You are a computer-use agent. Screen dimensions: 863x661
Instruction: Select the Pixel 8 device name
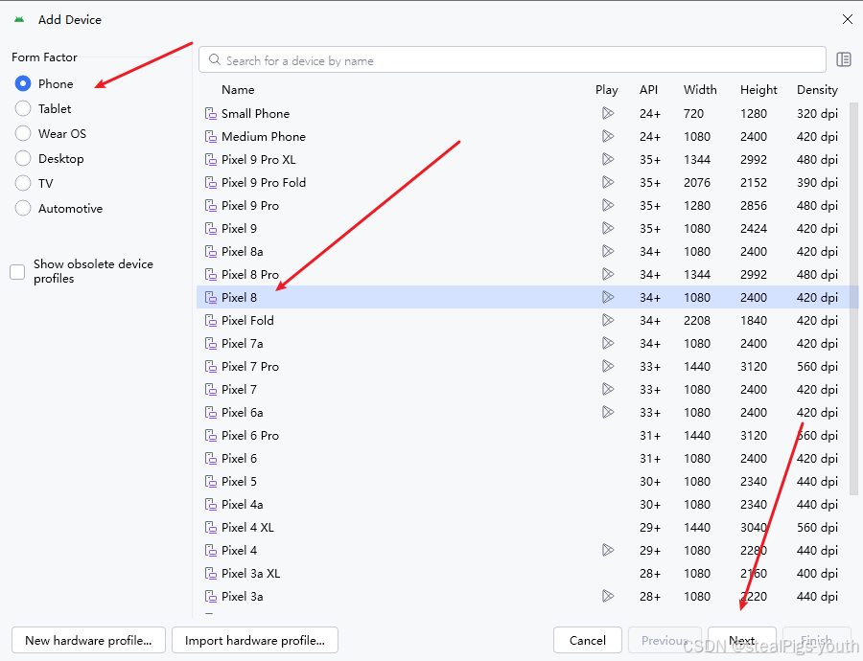pyautogui.click(x=239, y=298)
